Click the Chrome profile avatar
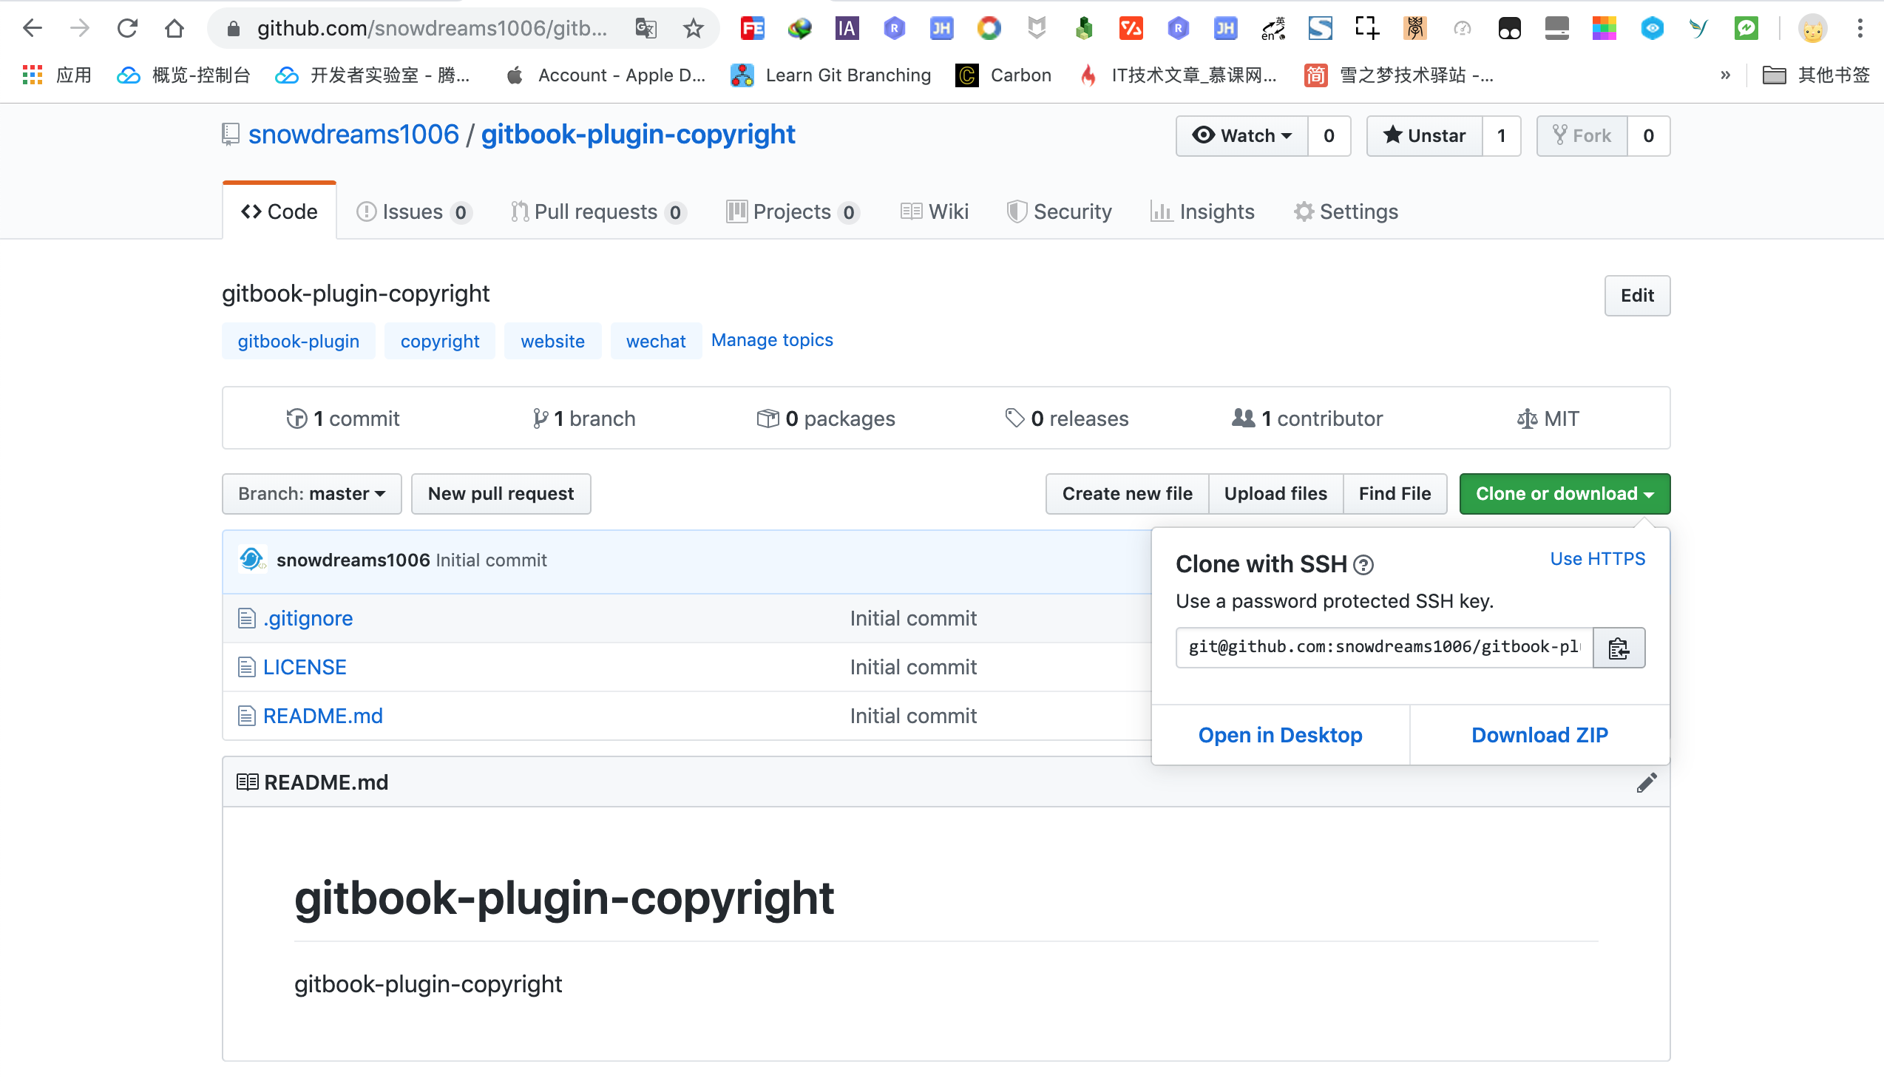Image resolution: width=1884 pixels, height=1081 pixels. 1814,28
